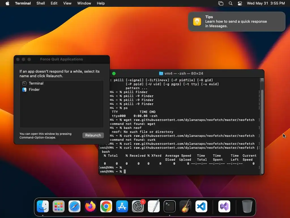290x218 pixels.
Task: Click the date and time in menu bar
Action: (266, 3)
